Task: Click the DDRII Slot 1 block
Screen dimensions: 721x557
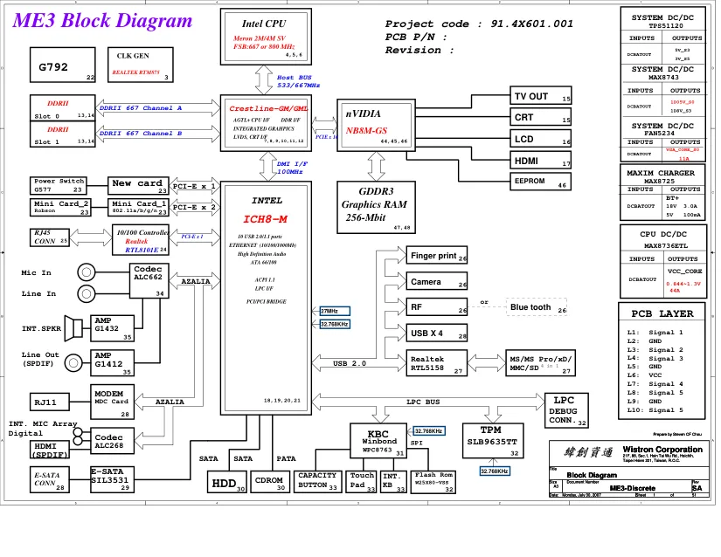Action: click(x=63, y=134)
